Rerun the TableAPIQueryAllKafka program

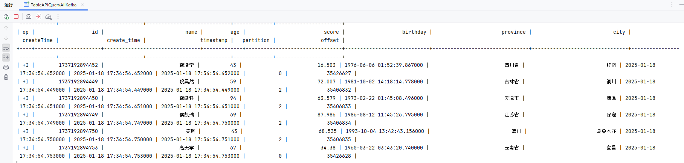pos(6,17)
